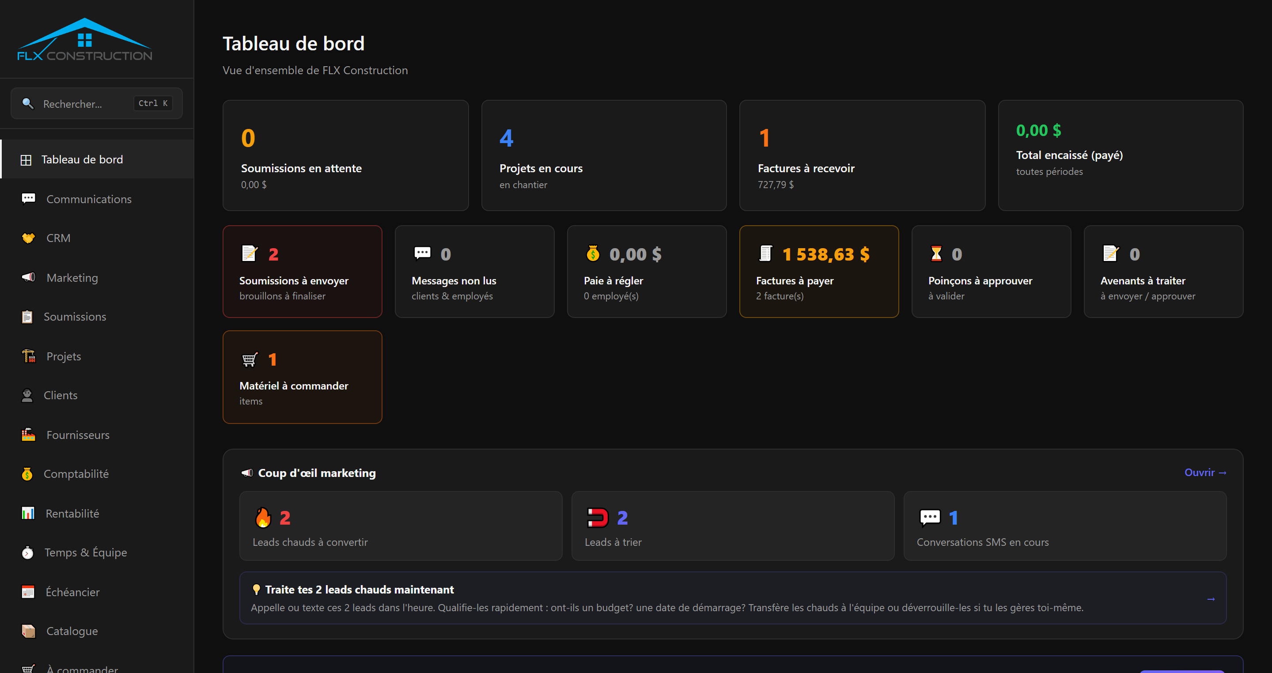Click the memo icon on Avenants à traiter
Viewport: 1272px width, 673px height.
(1110, 254)
